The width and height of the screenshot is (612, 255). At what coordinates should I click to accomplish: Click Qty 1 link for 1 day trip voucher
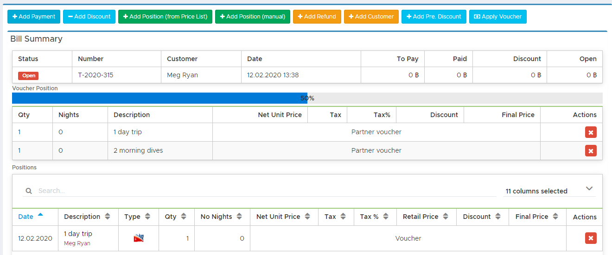19,132
